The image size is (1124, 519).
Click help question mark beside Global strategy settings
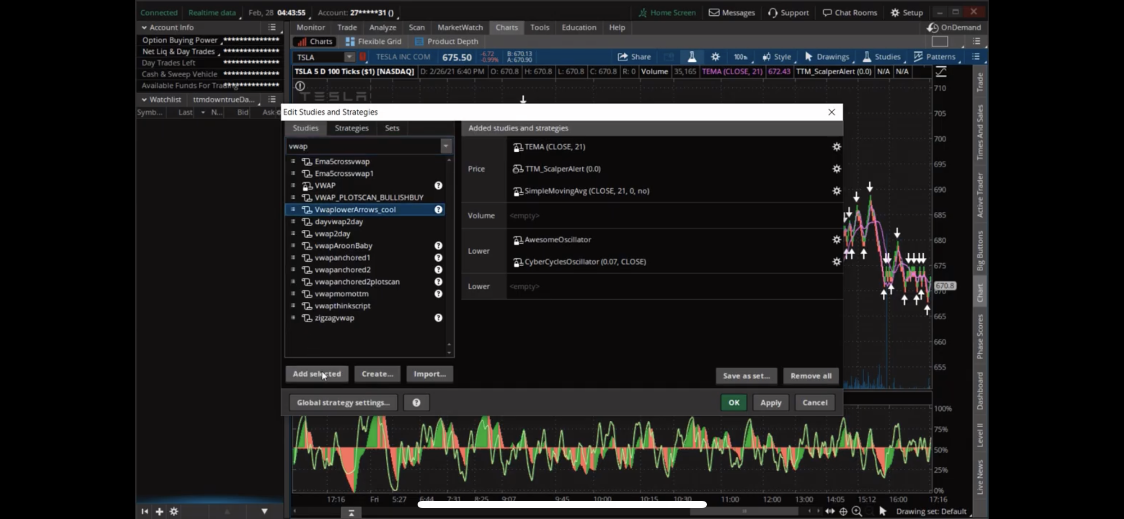tap(416, 402)
